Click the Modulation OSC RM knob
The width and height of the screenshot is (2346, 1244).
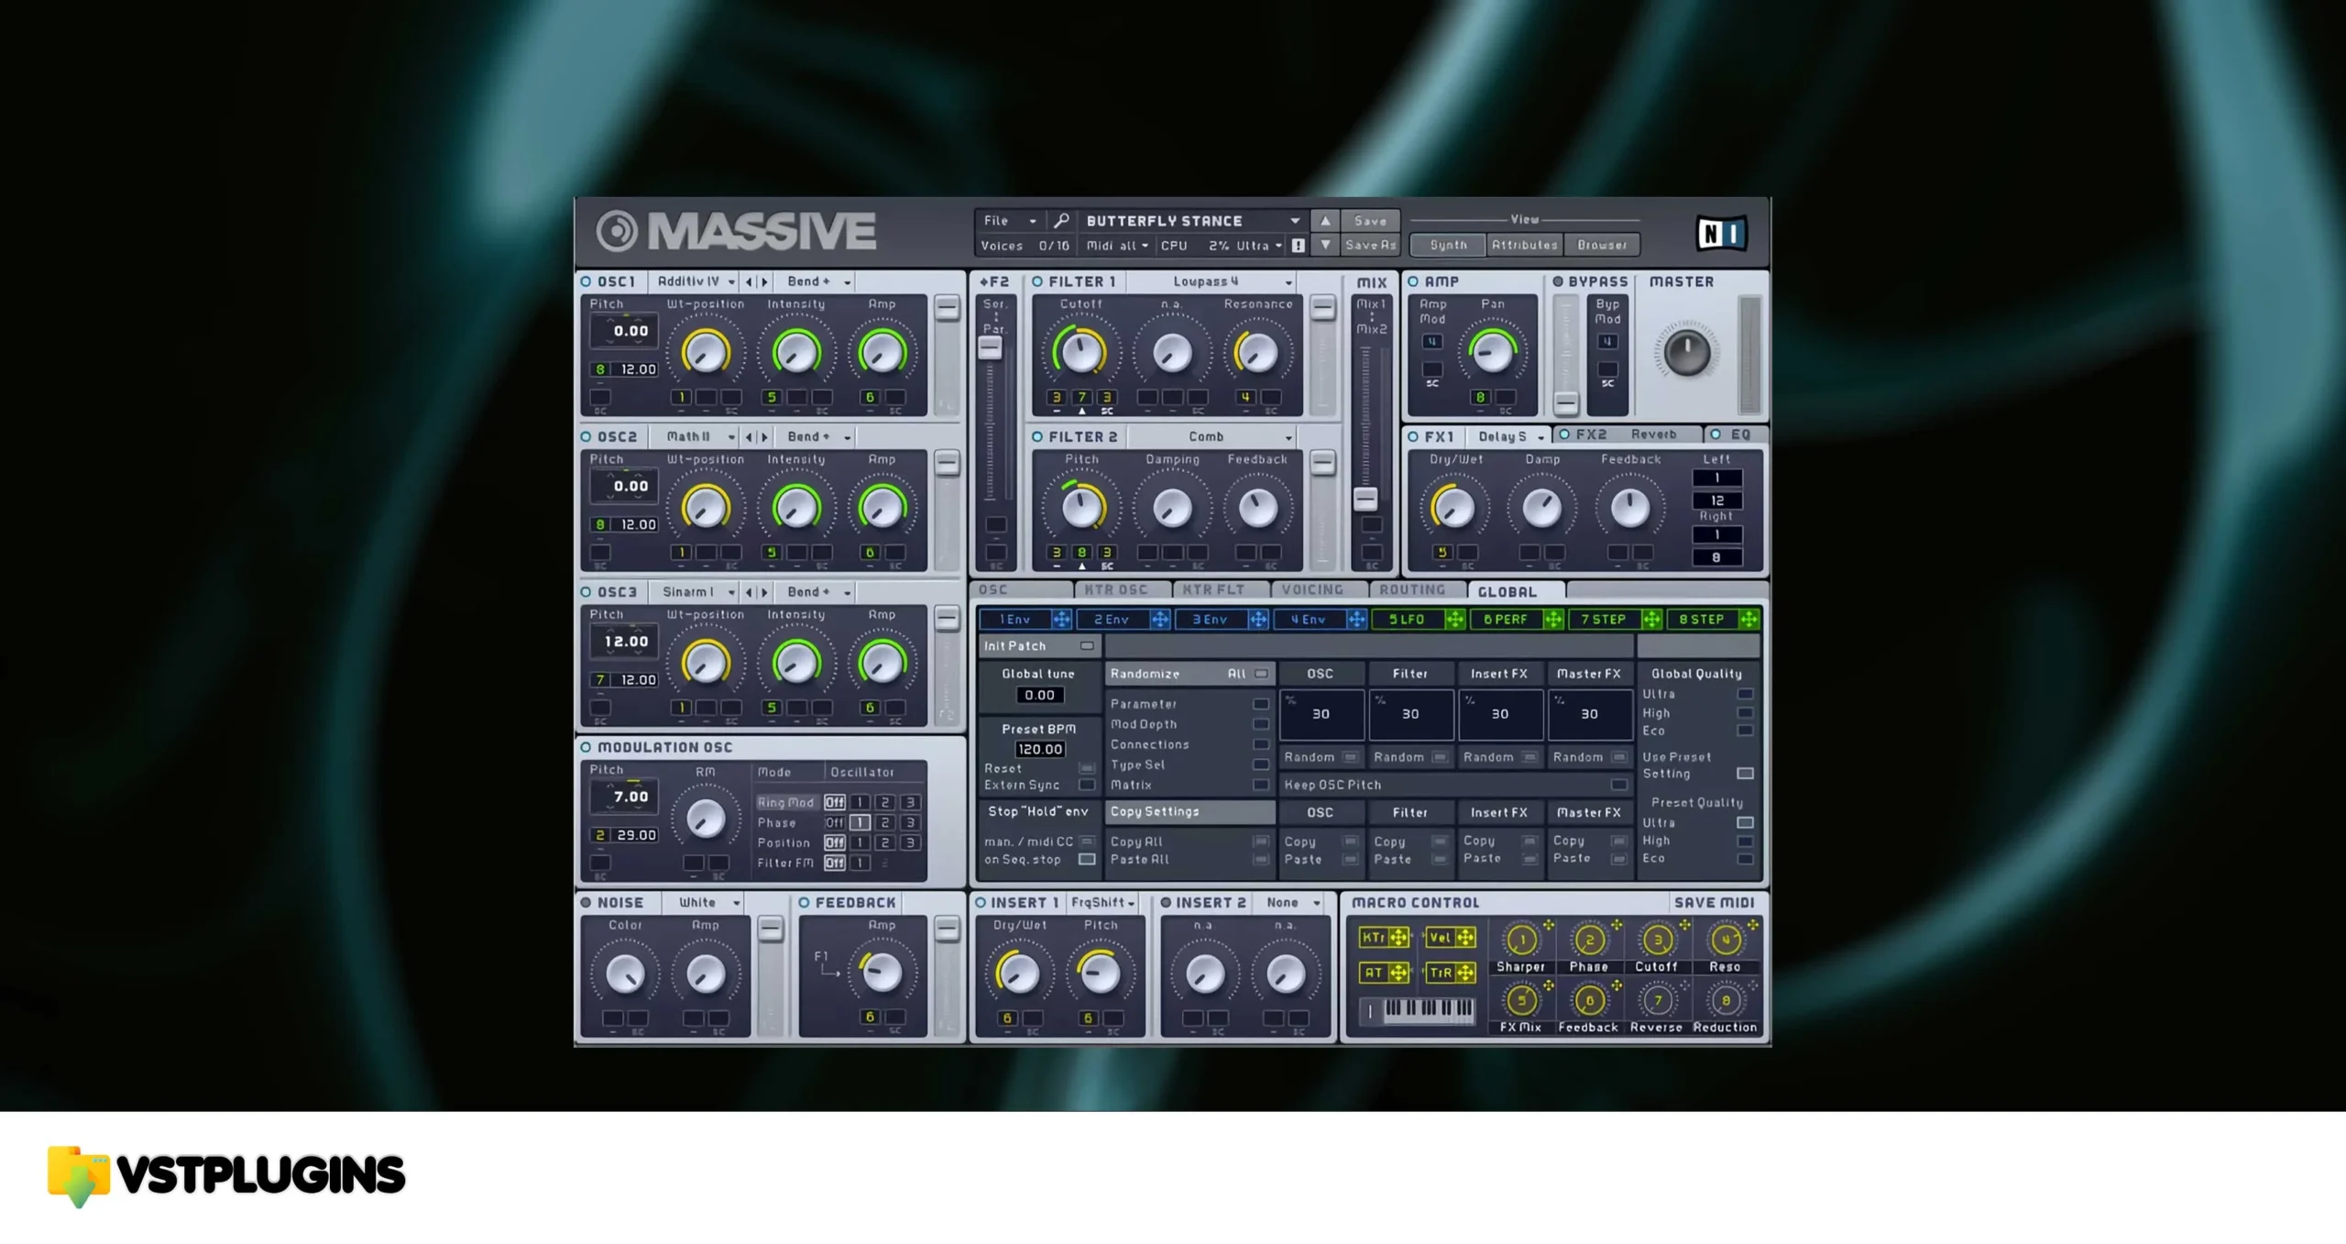pos(706,819)
